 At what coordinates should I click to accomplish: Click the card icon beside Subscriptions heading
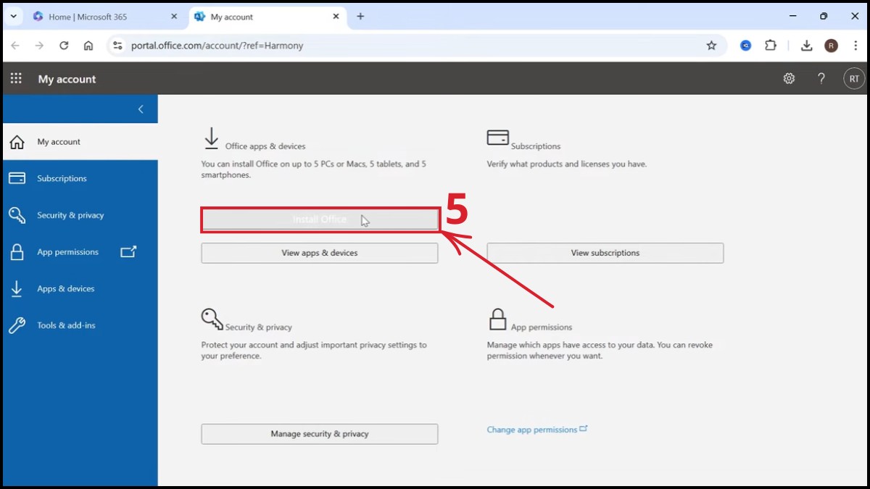[498, 138]
